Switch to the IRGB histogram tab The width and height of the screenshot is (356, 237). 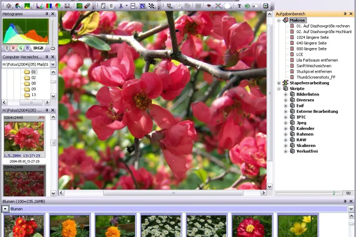[38, 48]
